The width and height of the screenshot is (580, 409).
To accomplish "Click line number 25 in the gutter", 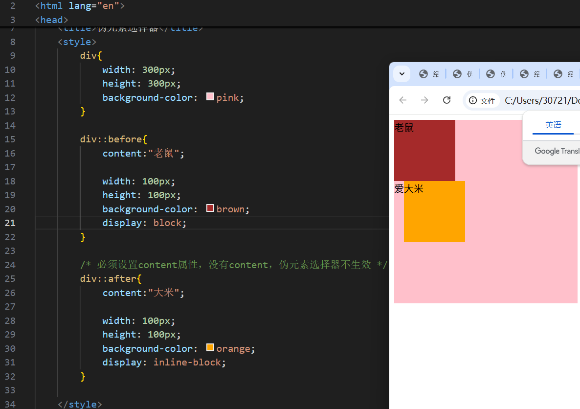I will pyautogui.click(x=10, y=279).
